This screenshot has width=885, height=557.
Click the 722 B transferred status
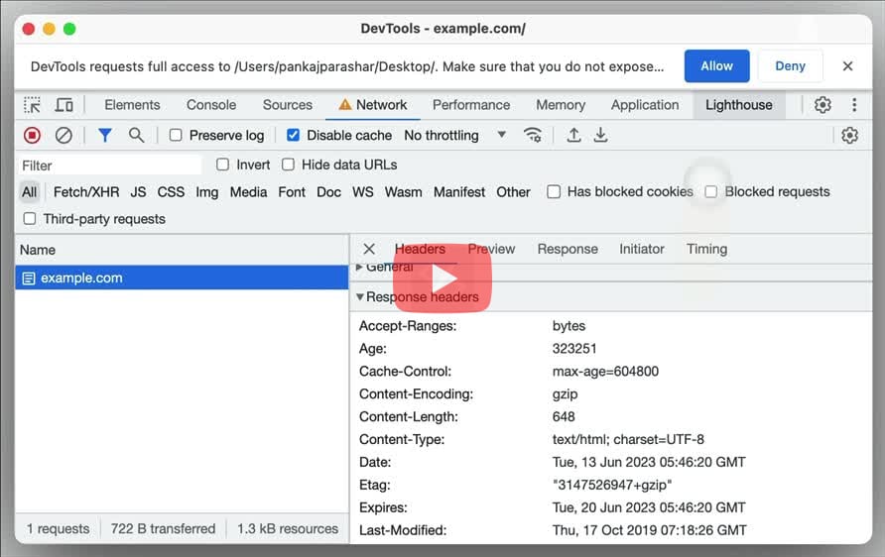click(163, 529)
